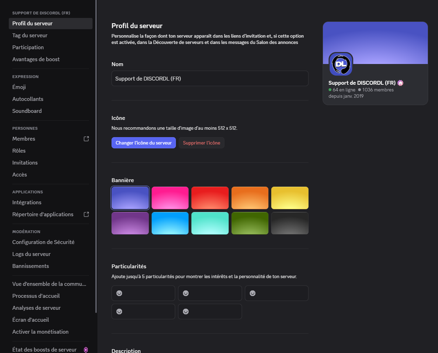Click the third Particularités input field

(x=277, y=293)
